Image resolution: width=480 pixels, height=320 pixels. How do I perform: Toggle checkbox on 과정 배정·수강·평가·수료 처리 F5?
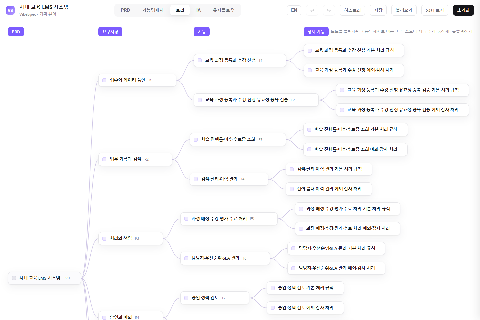pyautogui.click(x=186, y=219)
